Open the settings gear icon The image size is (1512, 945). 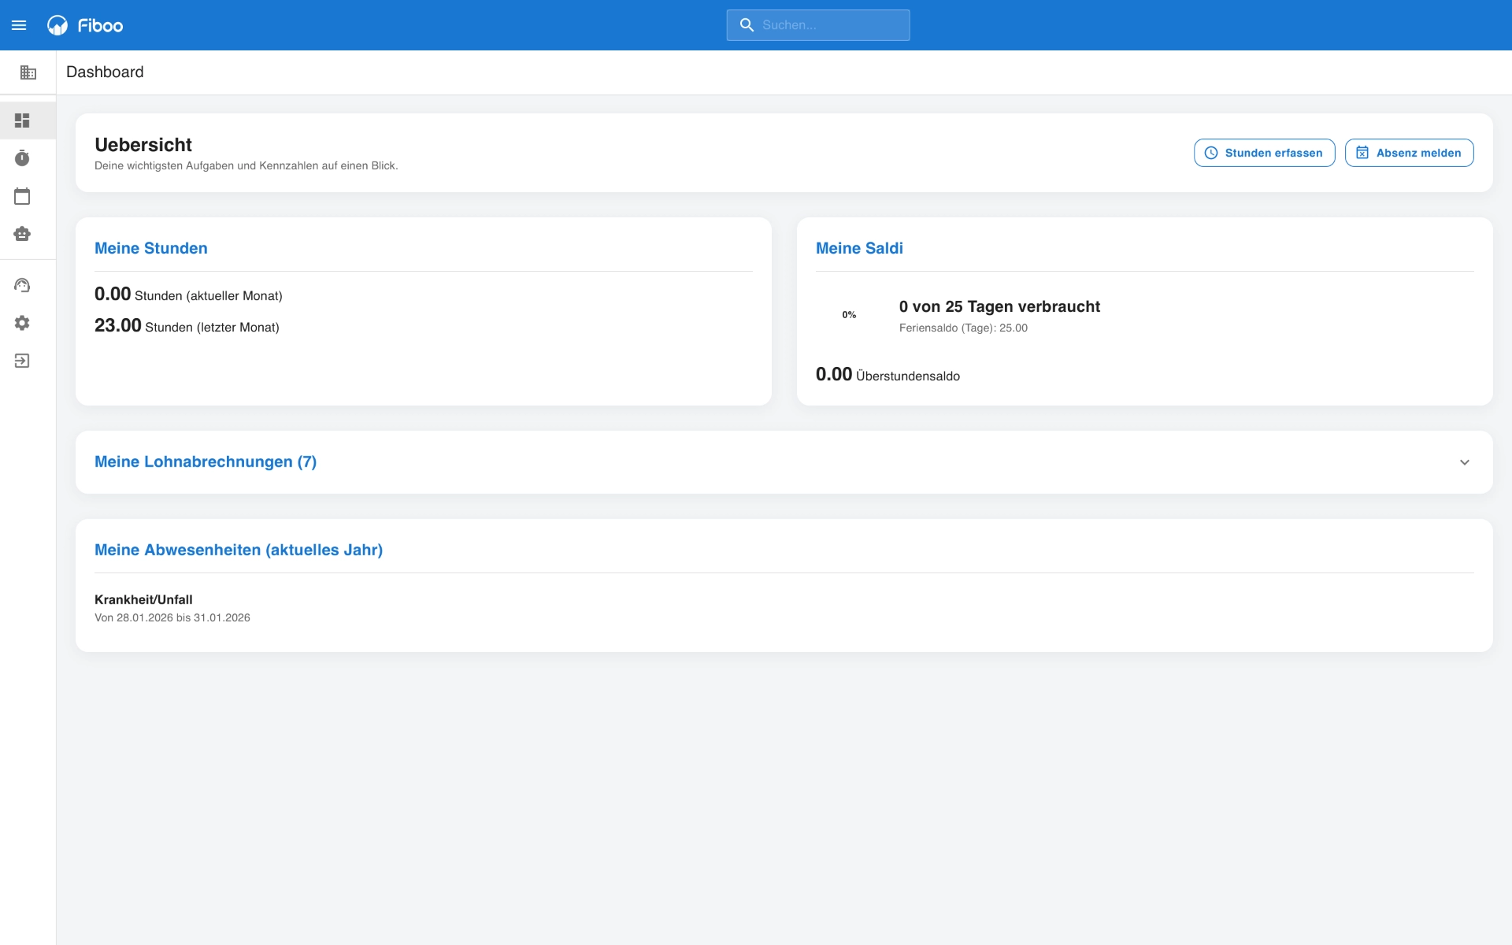coord(22,323)
